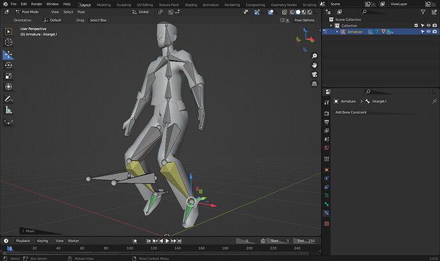Toggle X-Ray display in viewport header
Image resolution: width=440 pixels, height=261 pixels.
(x=284, y=12)
